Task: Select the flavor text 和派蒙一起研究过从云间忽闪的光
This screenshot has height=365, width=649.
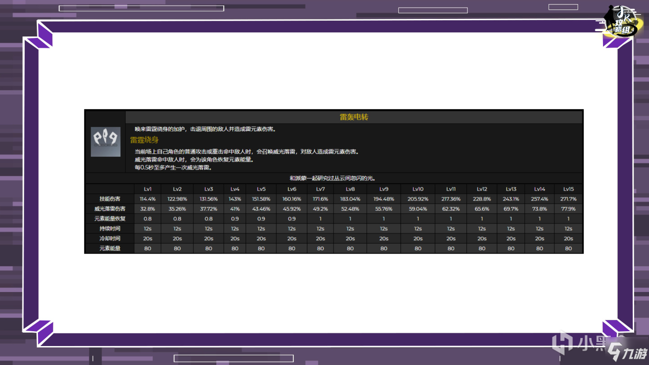Action: [333, 178]
